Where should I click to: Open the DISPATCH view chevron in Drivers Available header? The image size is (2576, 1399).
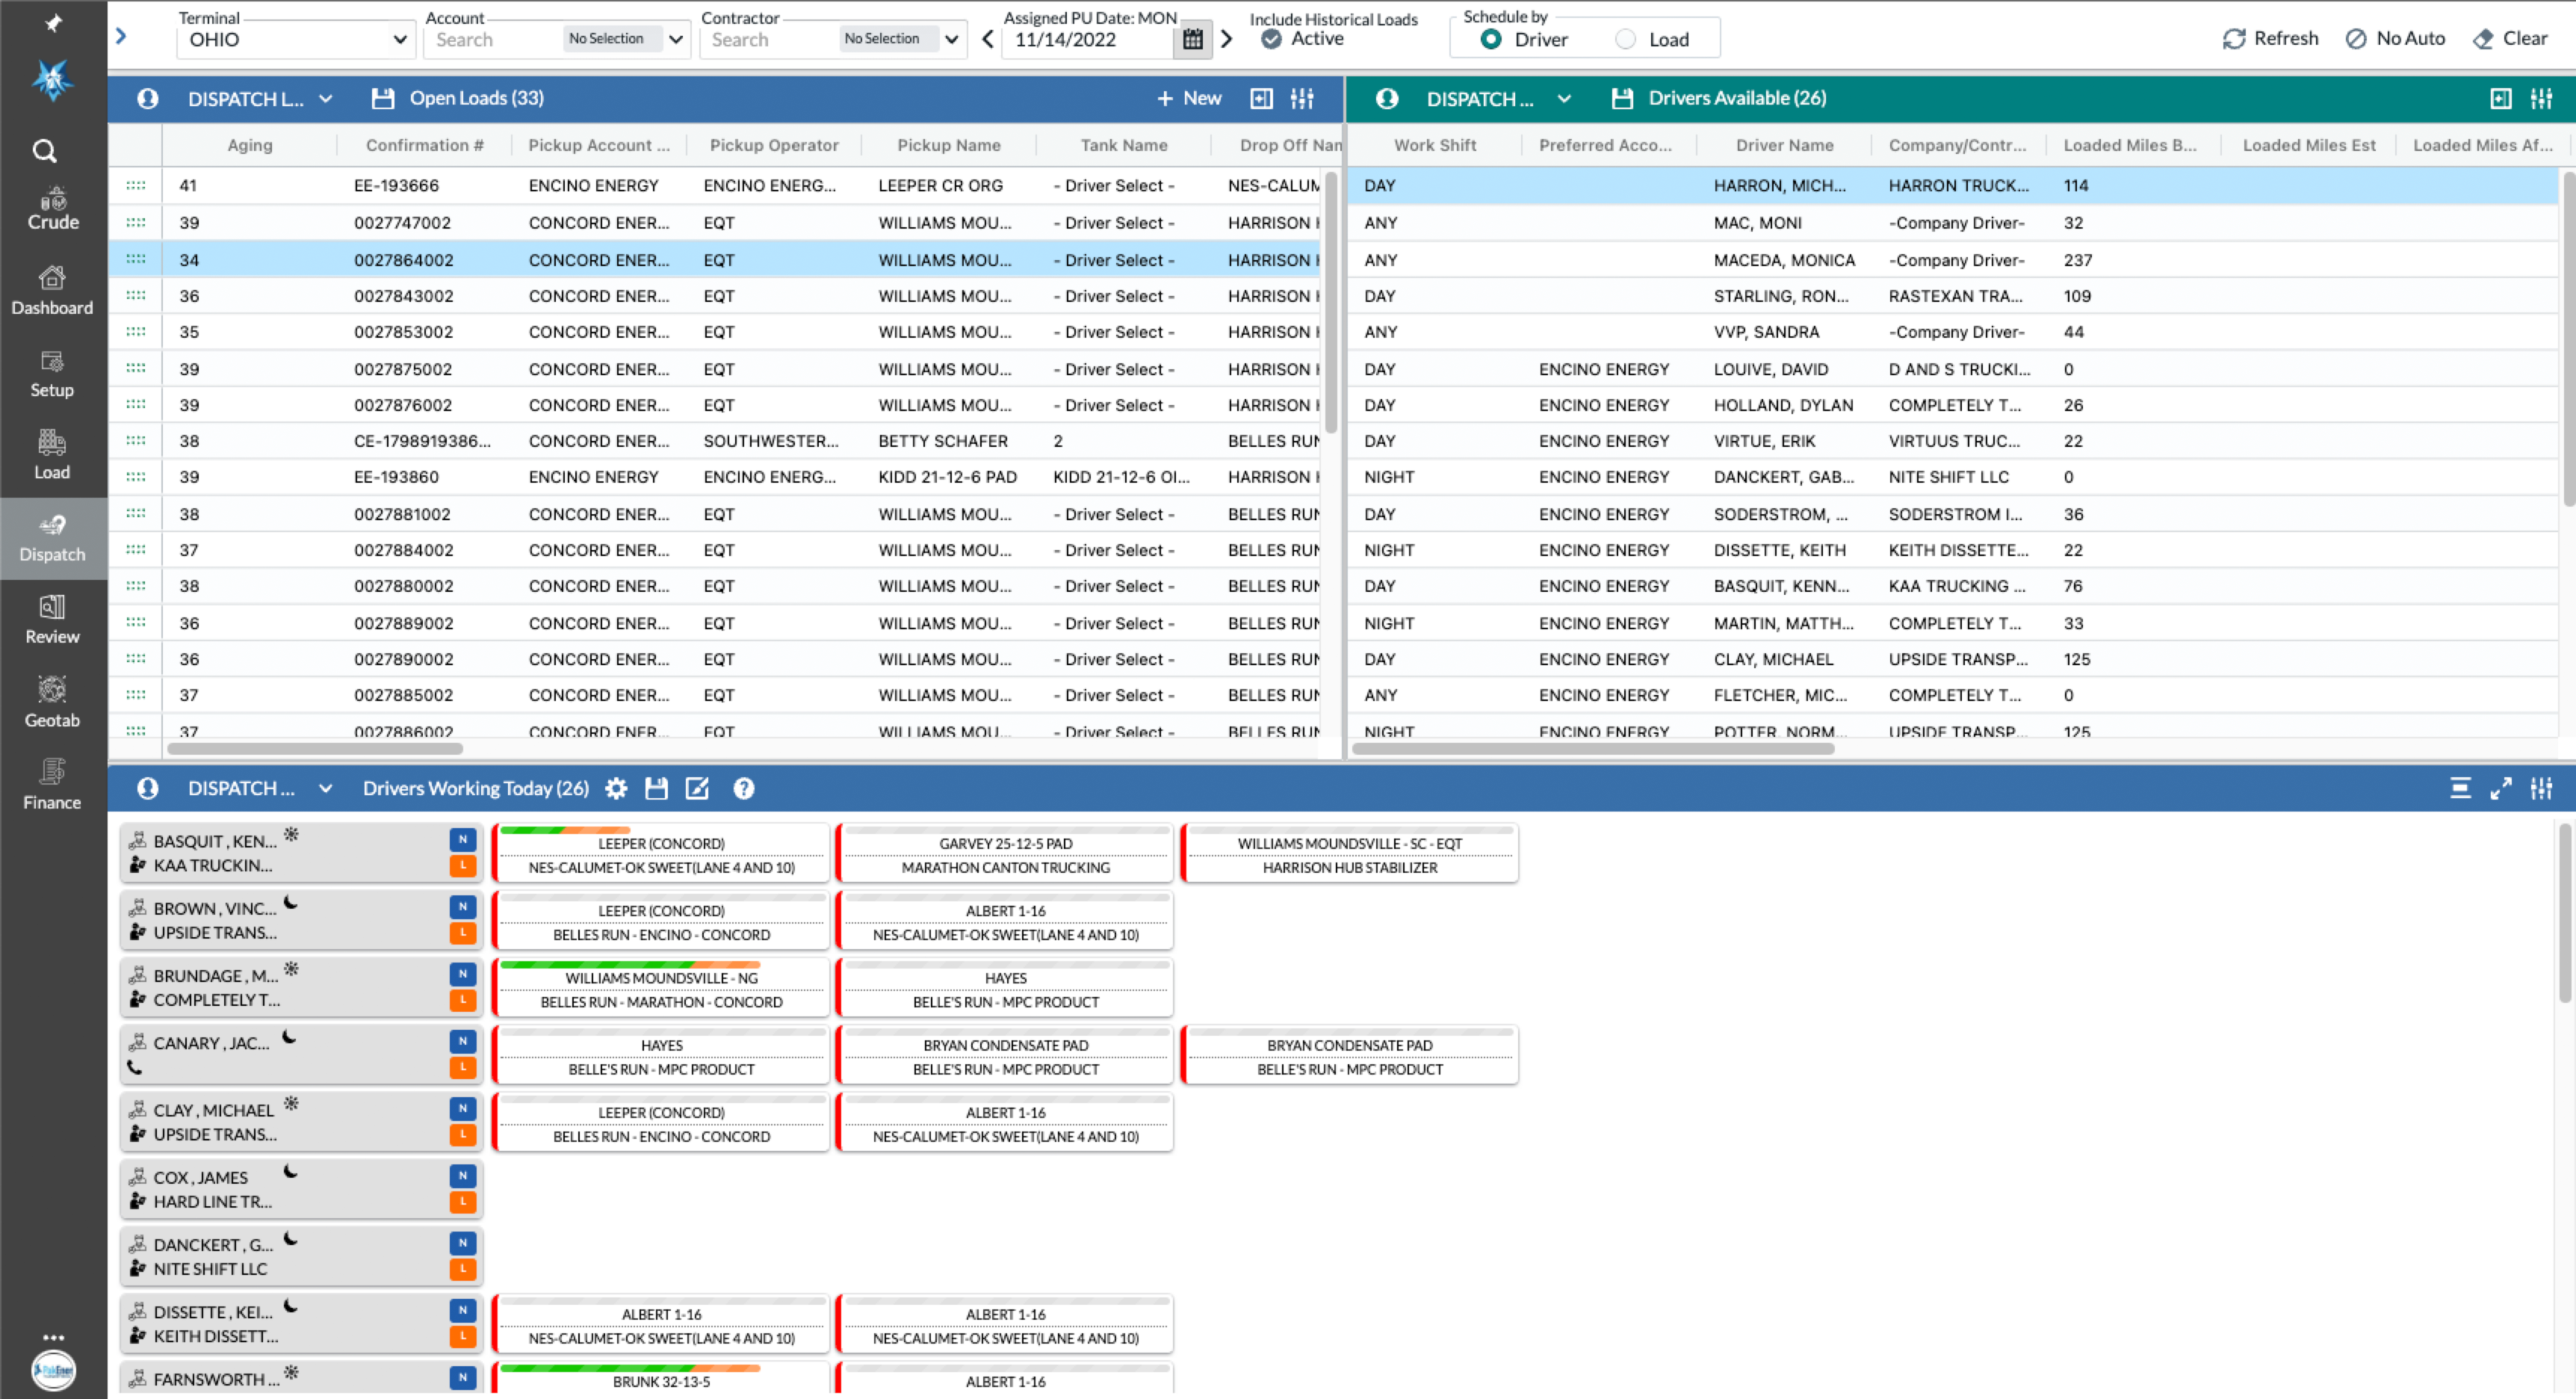click(1565, 98)
